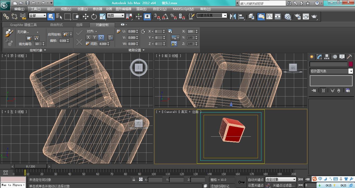Click the Render Setup teapot icon

click(298, 17)
